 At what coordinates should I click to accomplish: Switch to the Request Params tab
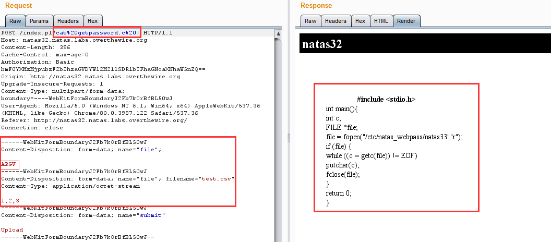(x=39, y=21)
